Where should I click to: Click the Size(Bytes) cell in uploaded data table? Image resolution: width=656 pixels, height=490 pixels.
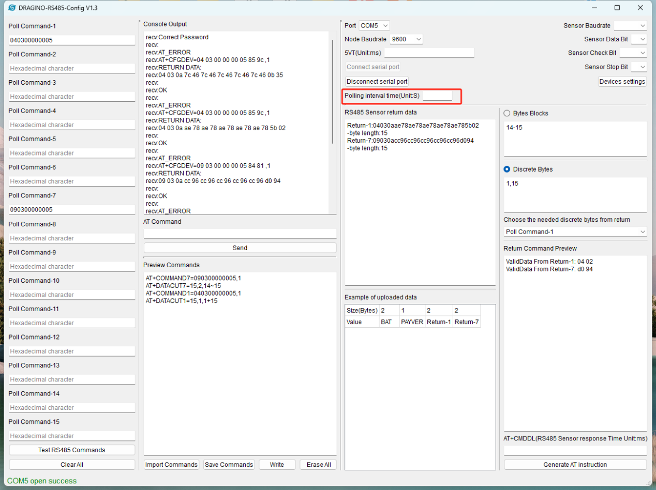click(362, 310)
